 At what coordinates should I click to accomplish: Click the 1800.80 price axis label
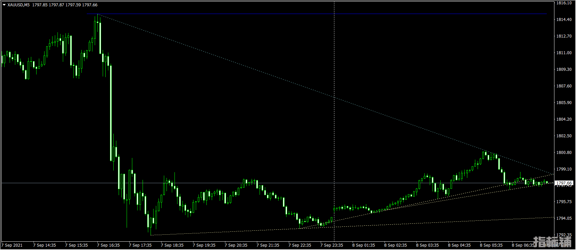[564, 153]
